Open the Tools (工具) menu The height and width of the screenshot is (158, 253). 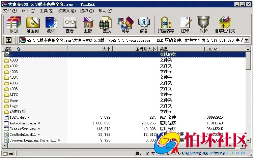47,11
